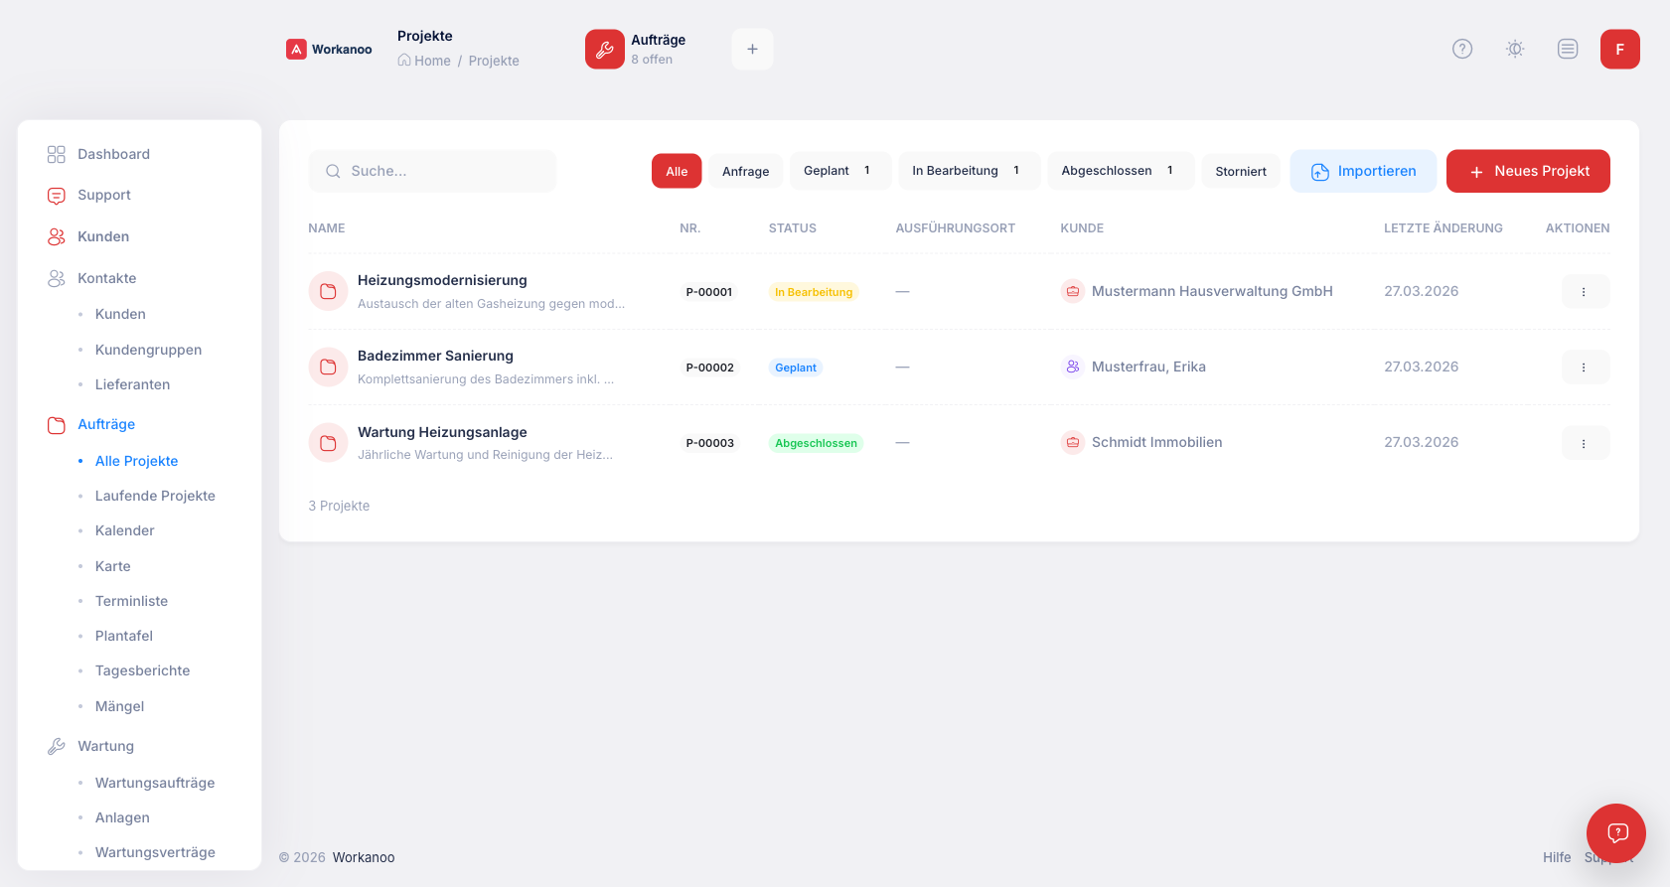Viewport: 1670px width, 887px height.
Task: Click the plus tab button in header
Action: 752,49
